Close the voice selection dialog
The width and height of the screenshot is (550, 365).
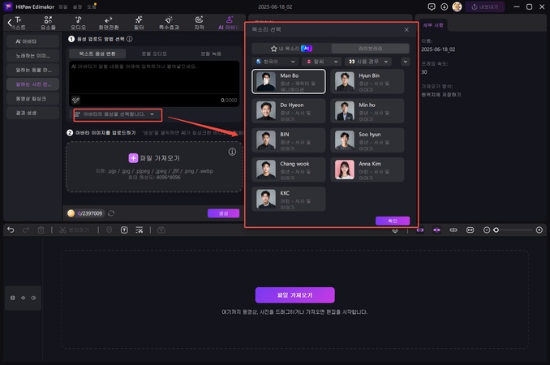pyautogui.click(x=406, y=29)
